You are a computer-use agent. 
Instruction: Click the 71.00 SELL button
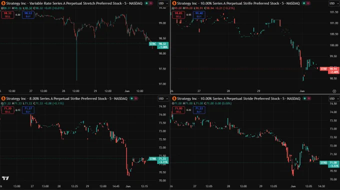coord(178,110)
